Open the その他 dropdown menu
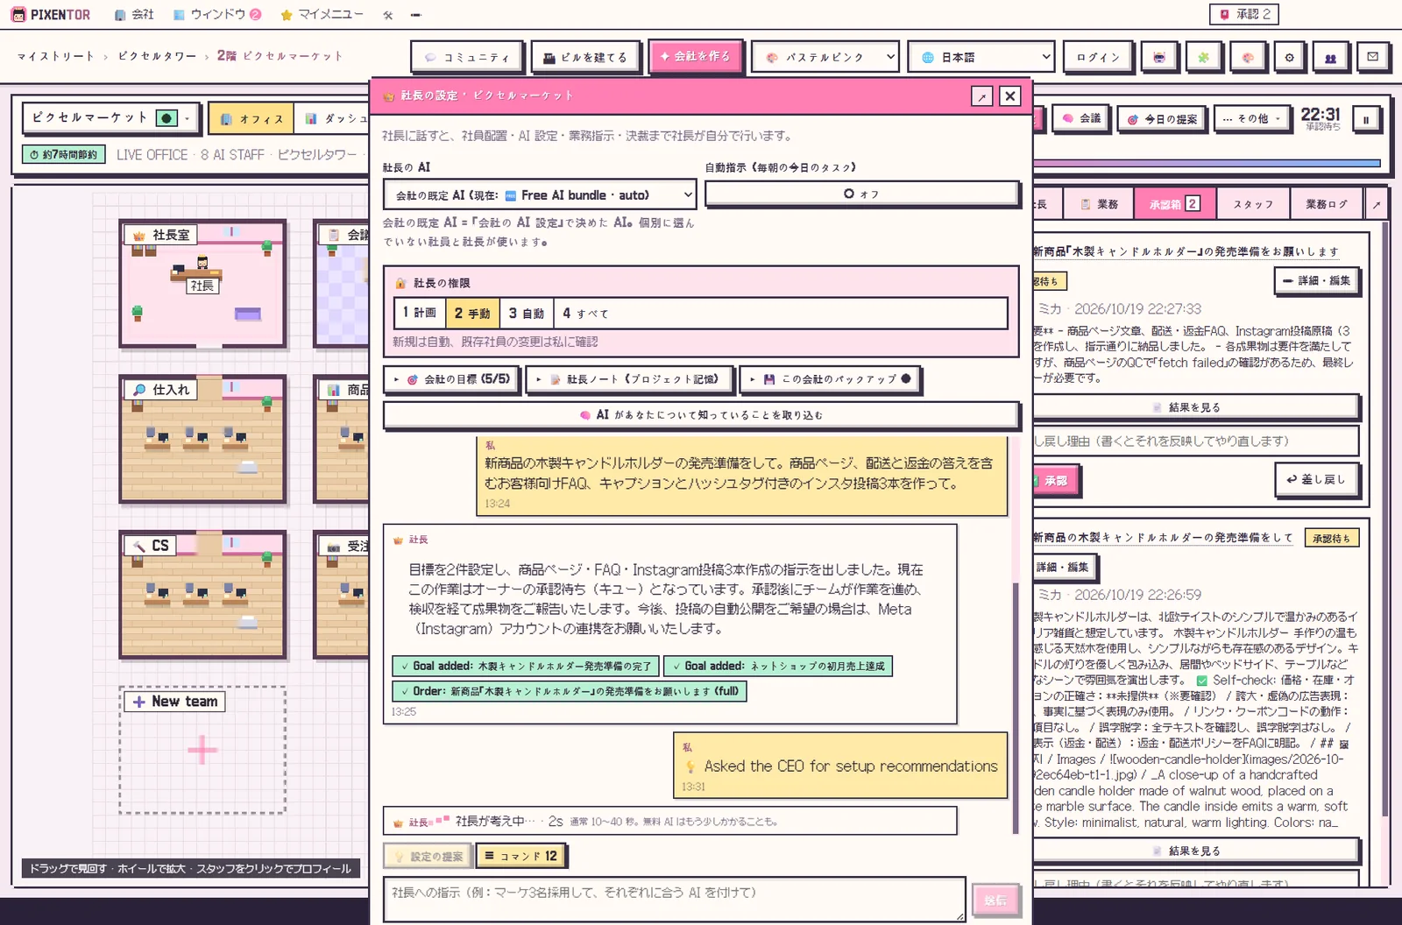This screenshot has width=1402, height=925. coord(1252,119)
